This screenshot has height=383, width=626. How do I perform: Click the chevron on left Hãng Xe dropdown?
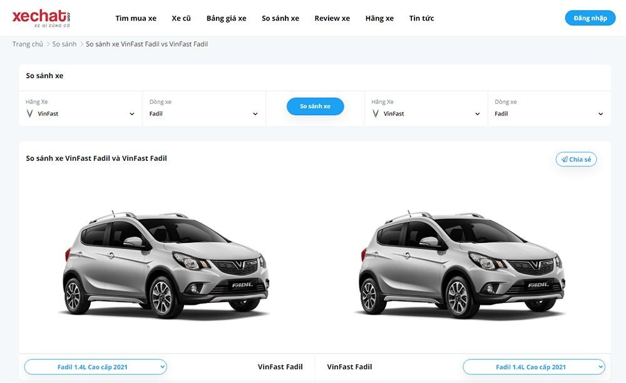(x=131, y=114)
